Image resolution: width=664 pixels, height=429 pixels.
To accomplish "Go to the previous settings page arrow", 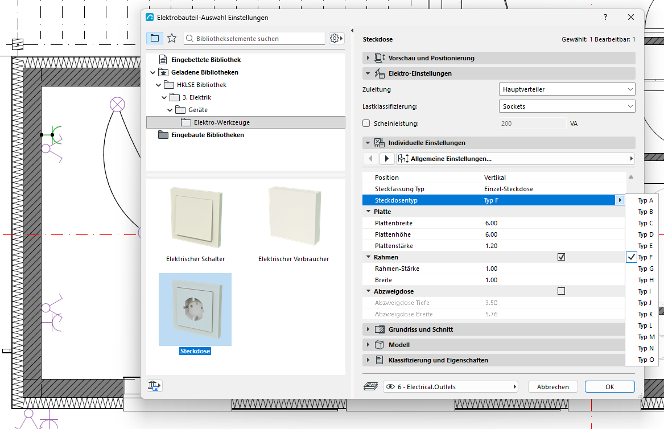I will (370, 159).
